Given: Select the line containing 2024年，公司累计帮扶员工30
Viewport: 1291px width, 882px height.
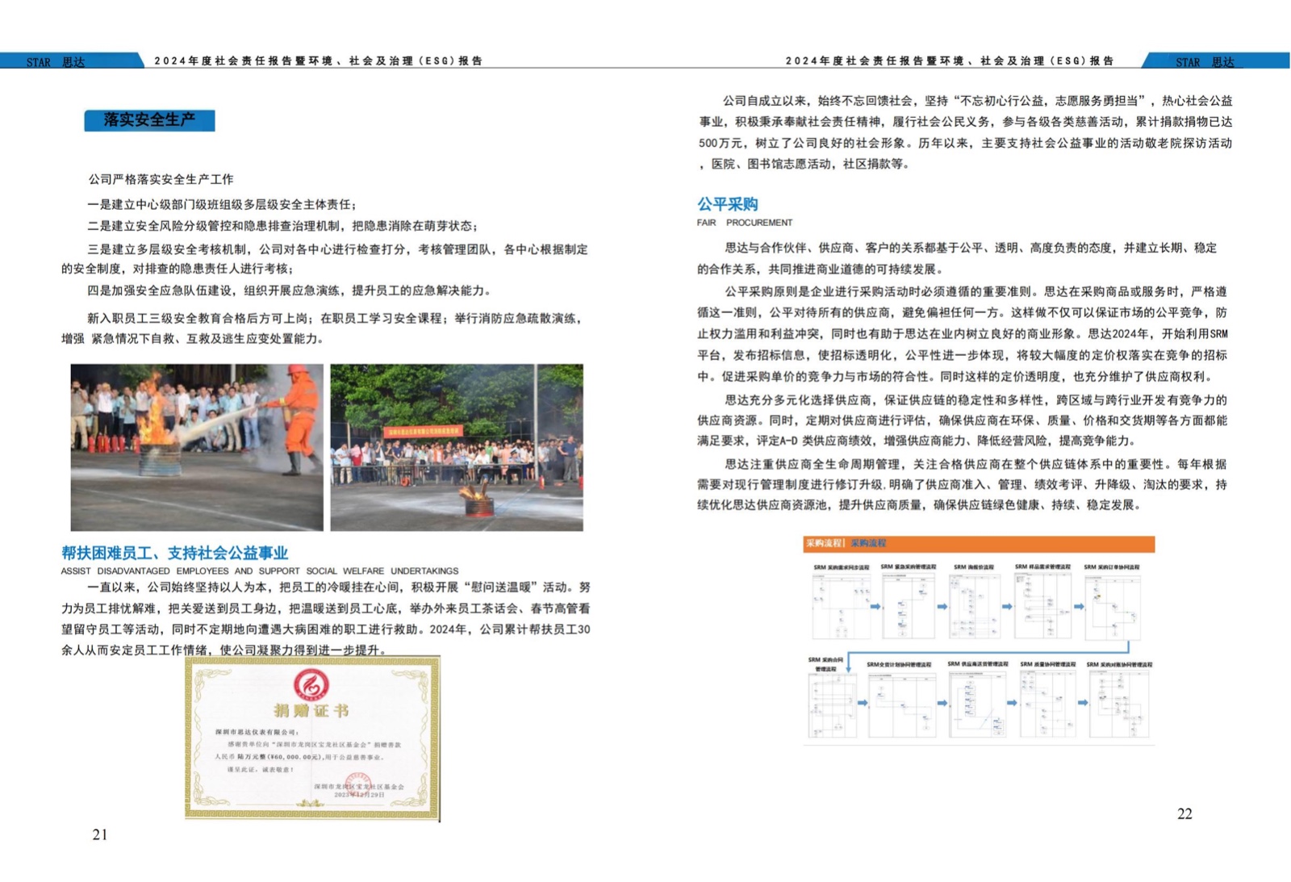Looking at the screenshot, I should 326,629.
